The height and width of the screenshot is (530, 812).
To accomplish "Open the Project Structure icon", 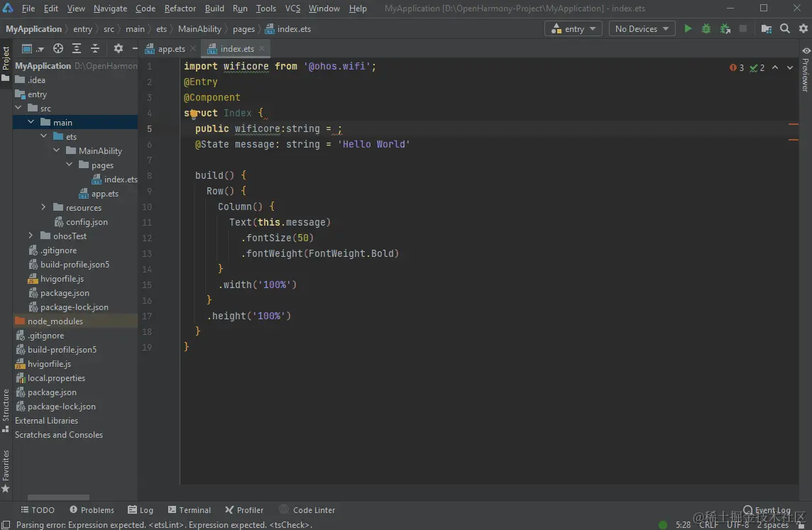I will pyautogui.click(x=767, y=29).
